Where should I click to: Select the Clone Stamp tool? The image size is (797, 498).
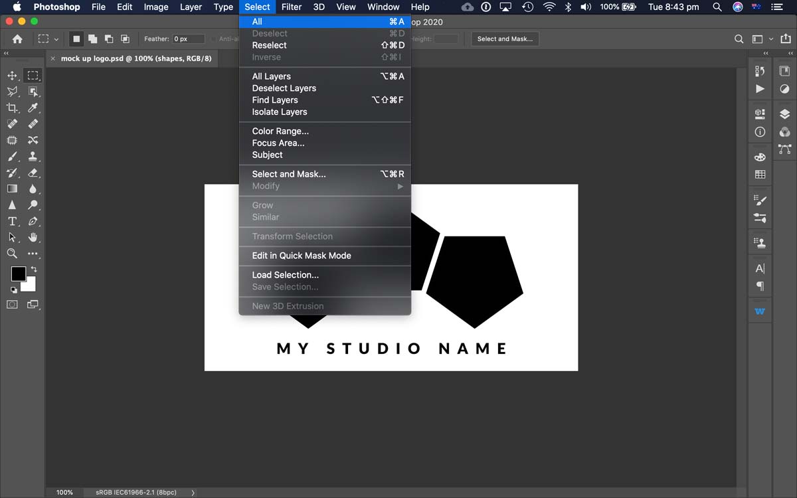point(33,157)
